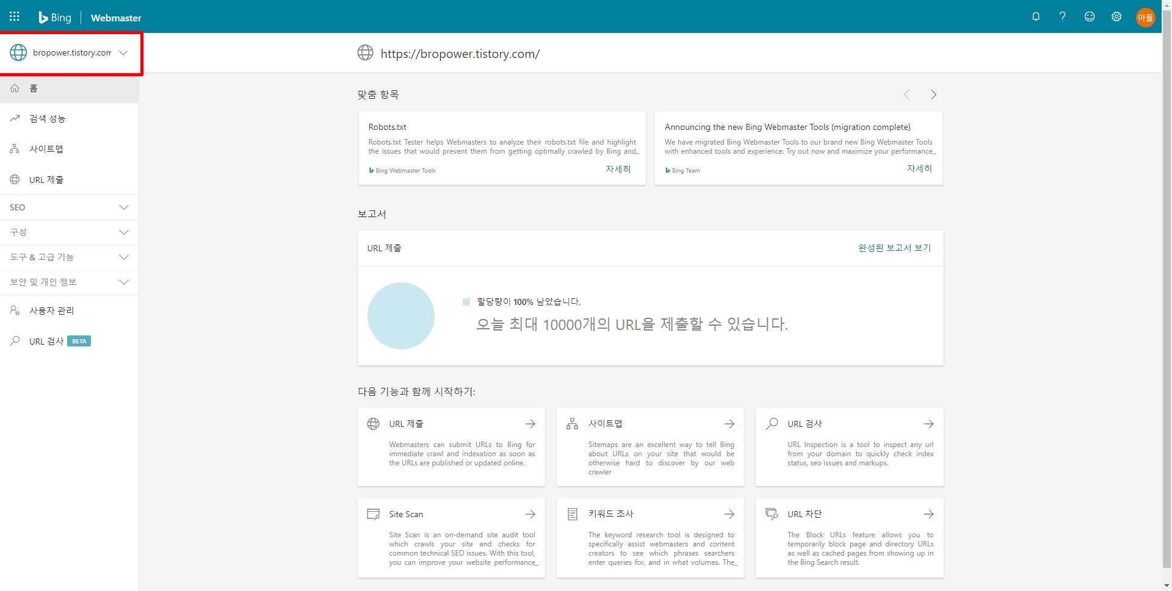The height and width of the screenshot is (591, 1172).
Task: Click 자세히 link on Bing Team announcement
Action: point(919,168)
